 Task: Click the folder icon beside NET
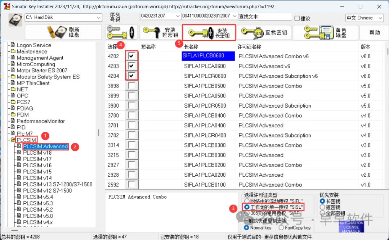(x=13, y=89)
